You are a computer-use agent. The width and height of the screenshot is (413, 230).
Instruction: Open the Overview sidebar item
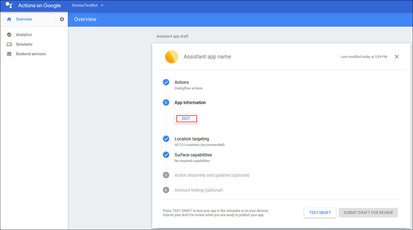[x=24, y=19]
